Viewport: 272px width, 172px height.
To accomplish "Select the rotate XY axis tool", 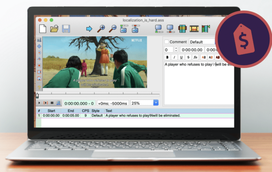I will point(39,59).
